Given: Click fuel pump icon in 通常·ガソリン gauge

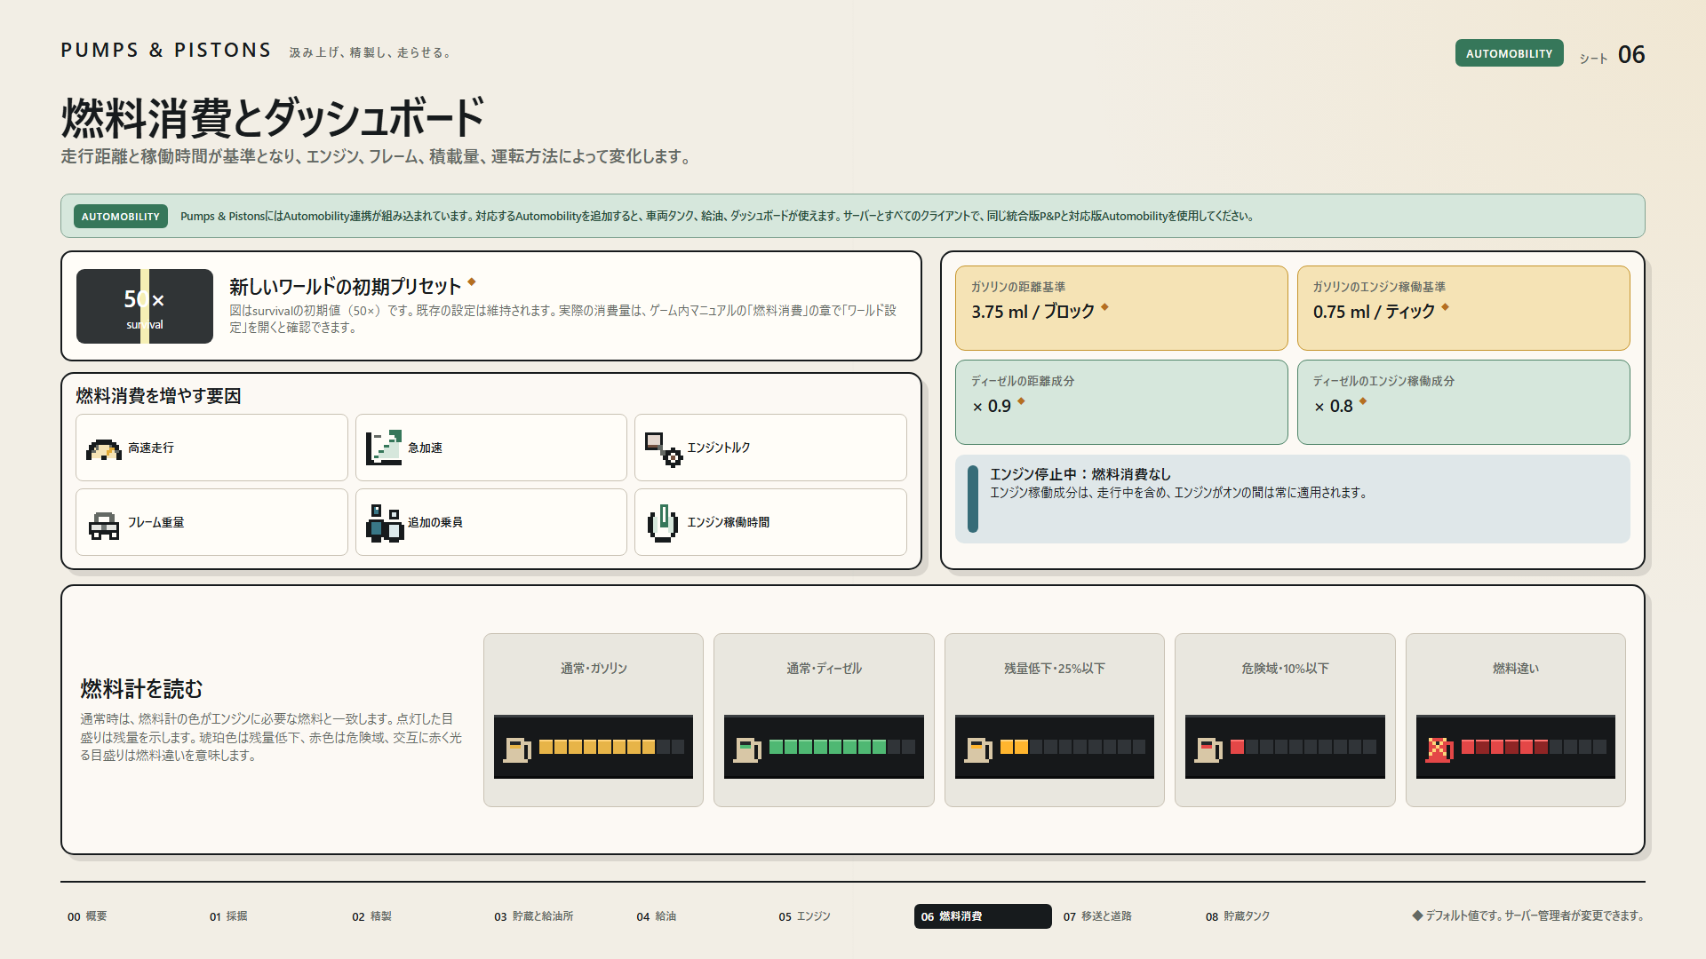Looking at the screenshot, I should click(x=517, y=749).
